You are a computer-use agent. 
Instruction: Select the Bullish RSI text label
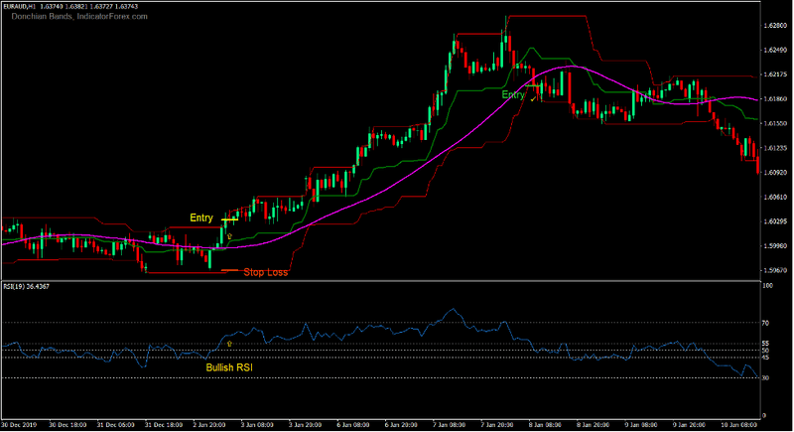tap(229, 367)
